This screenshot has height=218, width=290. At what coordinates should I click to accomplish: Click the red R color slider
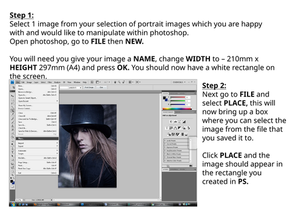177,97
